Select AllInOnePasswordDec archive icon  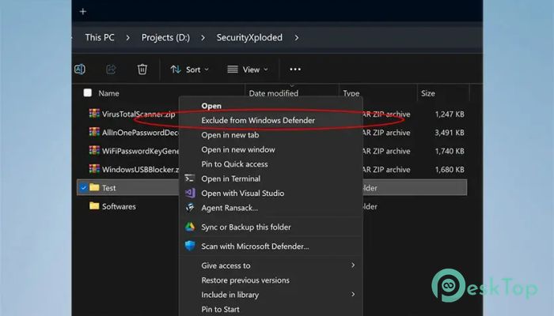click(94, 132)
